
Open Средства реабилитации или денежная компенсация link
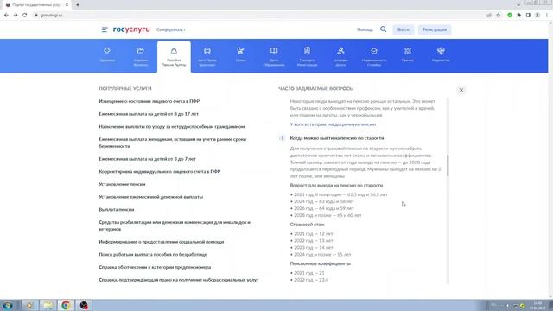coord(175,225)
